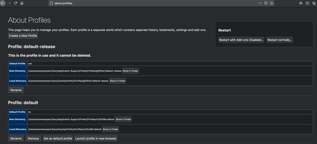Image resolution: width=317 pixels, height=144 pixels.
Task: Click Restart normally button
Action: click(279, 40)
